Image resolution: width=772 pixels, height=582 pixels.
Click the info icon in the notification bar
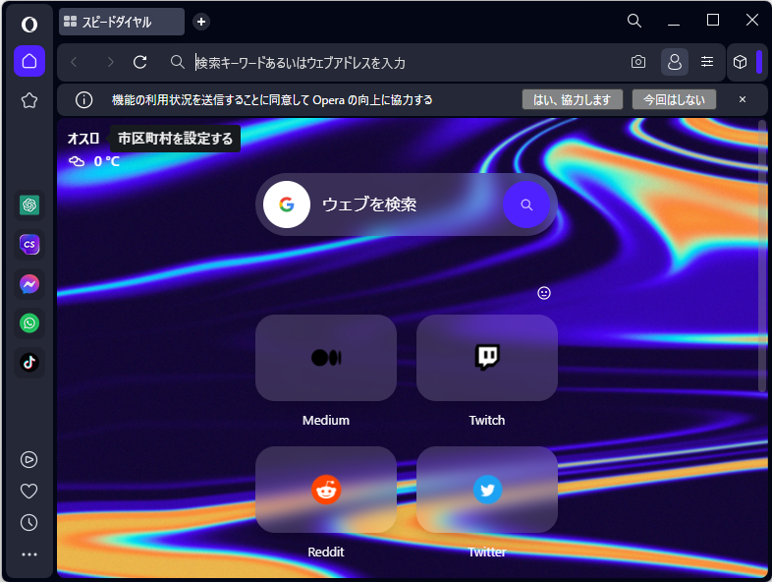point(84,100)
